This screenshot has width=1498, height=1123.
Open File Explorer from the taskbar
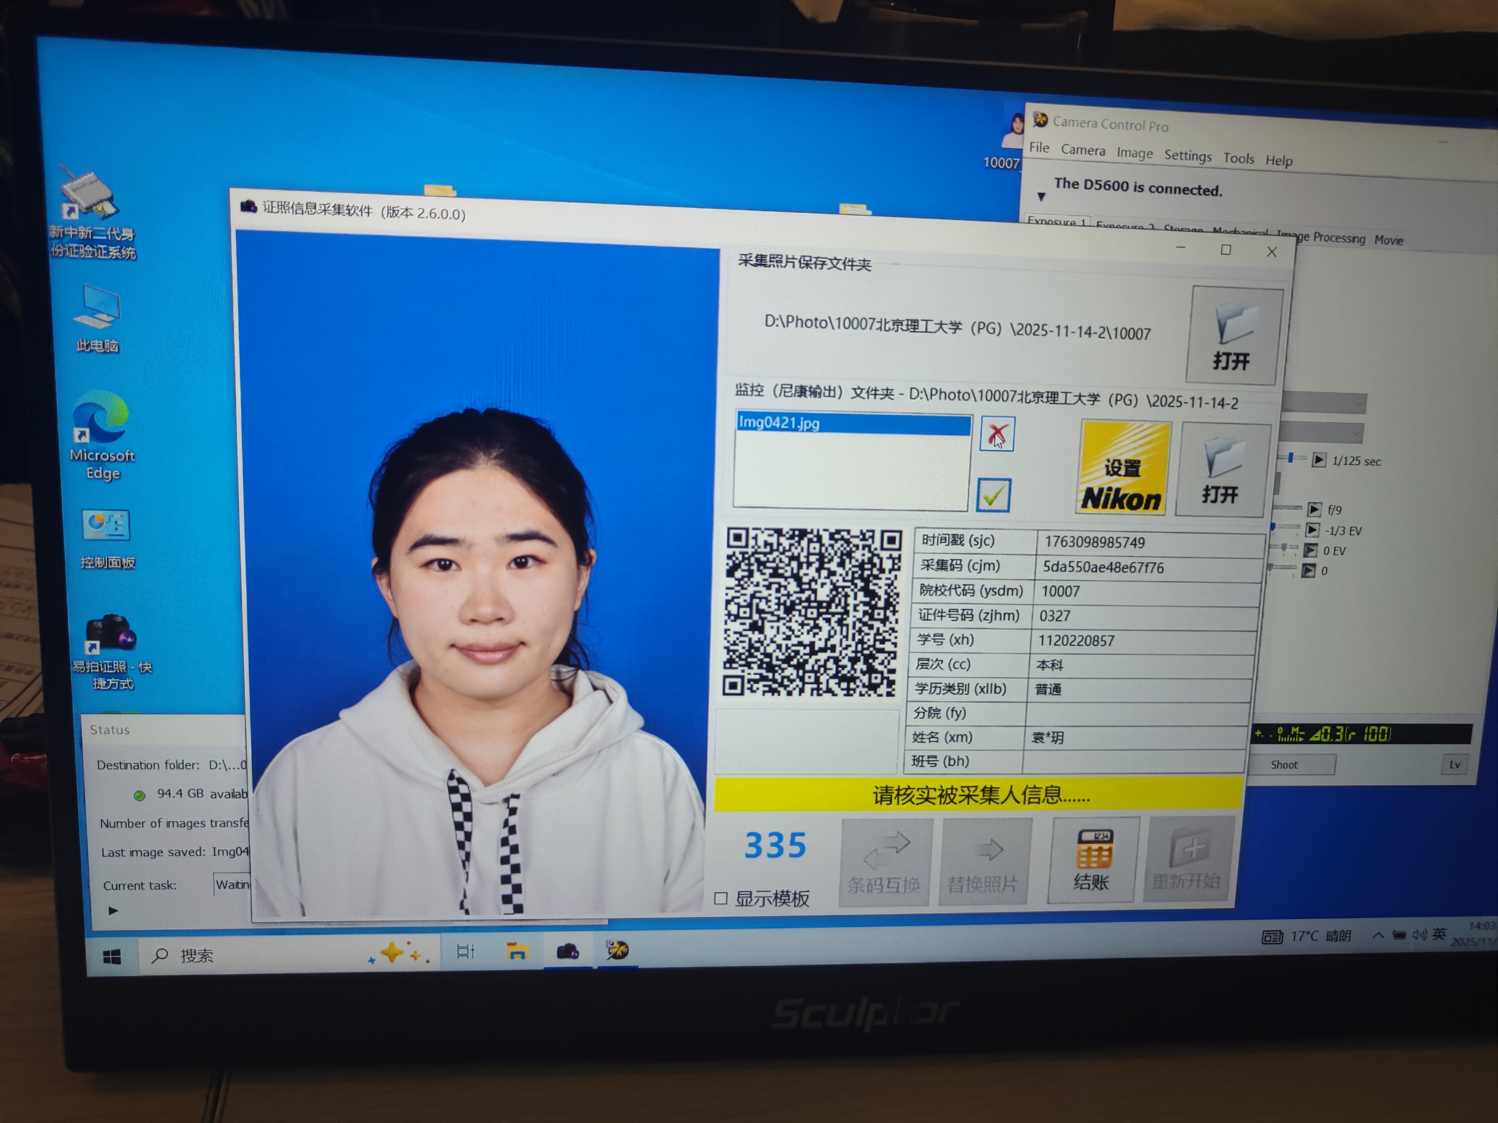tap(517, 951)
